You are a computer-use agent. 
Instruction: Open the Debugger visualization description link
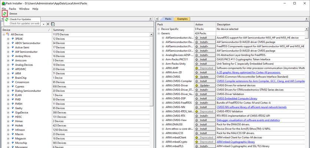coord(248,120)
